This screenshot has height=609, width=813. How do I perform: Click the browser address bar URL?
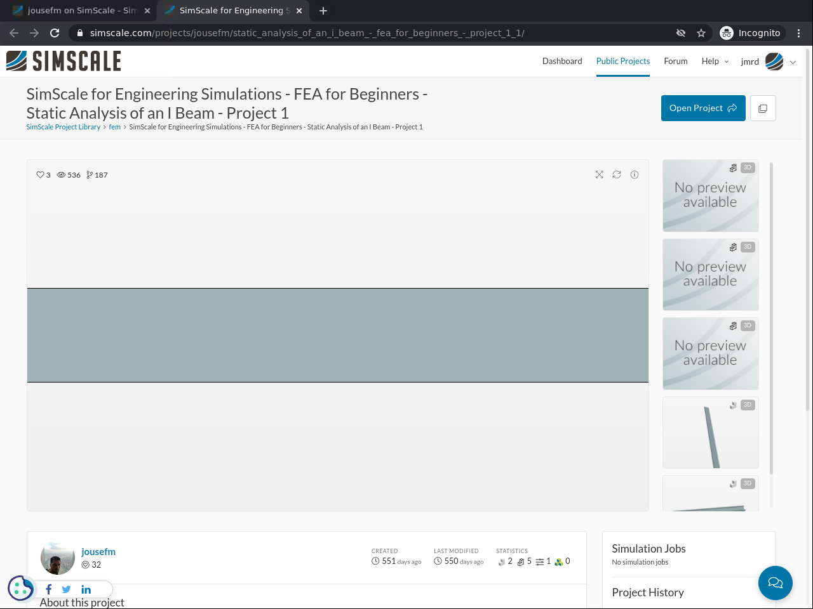pos(307,33)
